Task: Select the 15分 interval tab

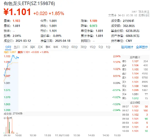Action: pos(93,47)
